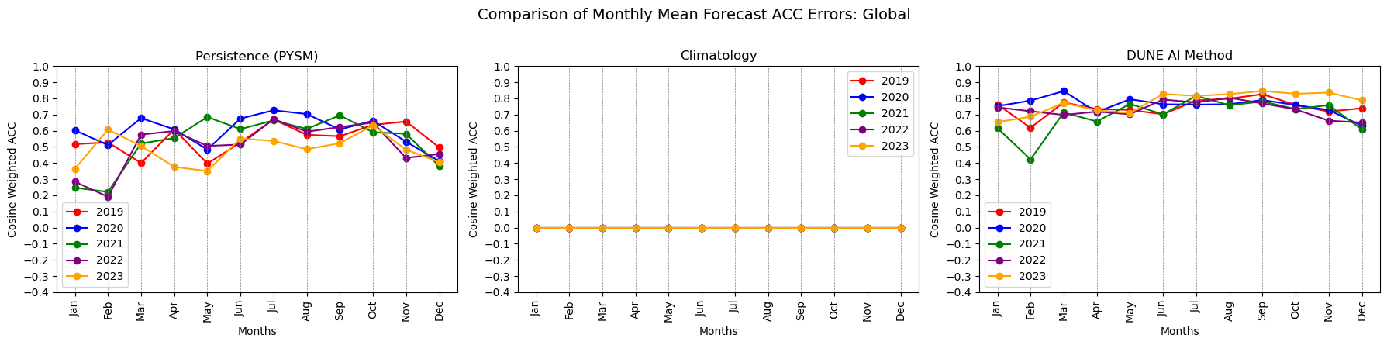Click the "Dec" tick label in DUNE AI plot
This screenshot has width=1387, height=345.
pos(1362,309)
